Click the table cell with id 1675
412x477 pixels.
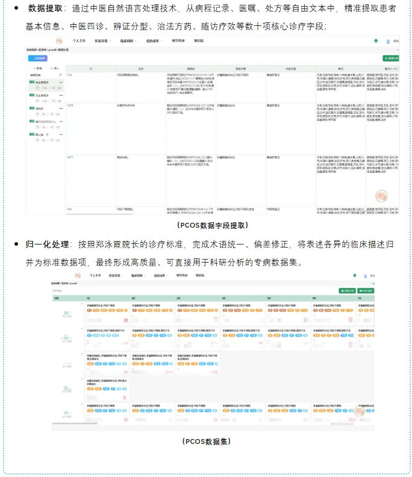pyautogui.click(x=91, y=129)
